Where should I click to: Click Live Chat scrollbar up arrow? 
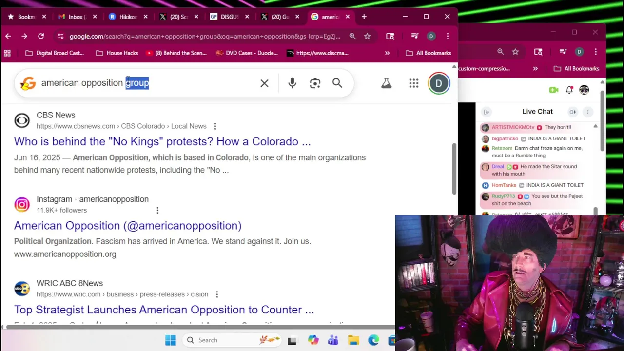(595, 126)
